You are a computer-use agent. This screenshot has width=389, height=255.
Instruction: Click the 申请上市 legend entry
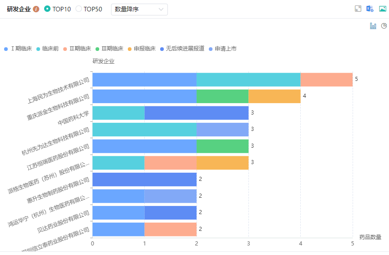pos(222,49)
